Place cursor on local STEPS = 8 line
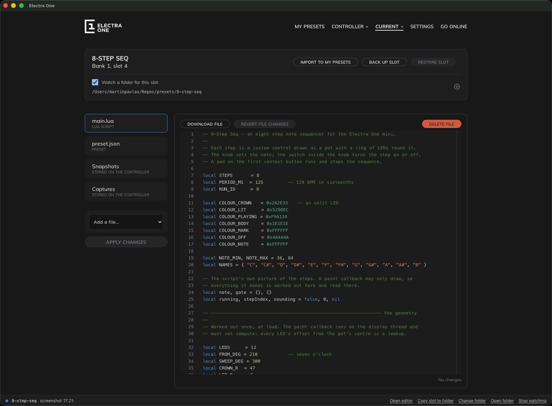The width and height of the screenshot is (552, 406). (x=231, y=175)
